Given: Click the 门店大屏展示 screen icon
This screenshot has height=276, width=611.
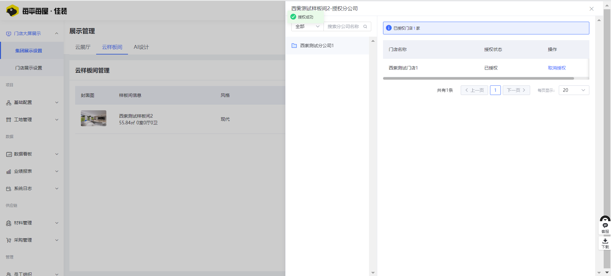Looking at the screenshot, I should (9, 33).
